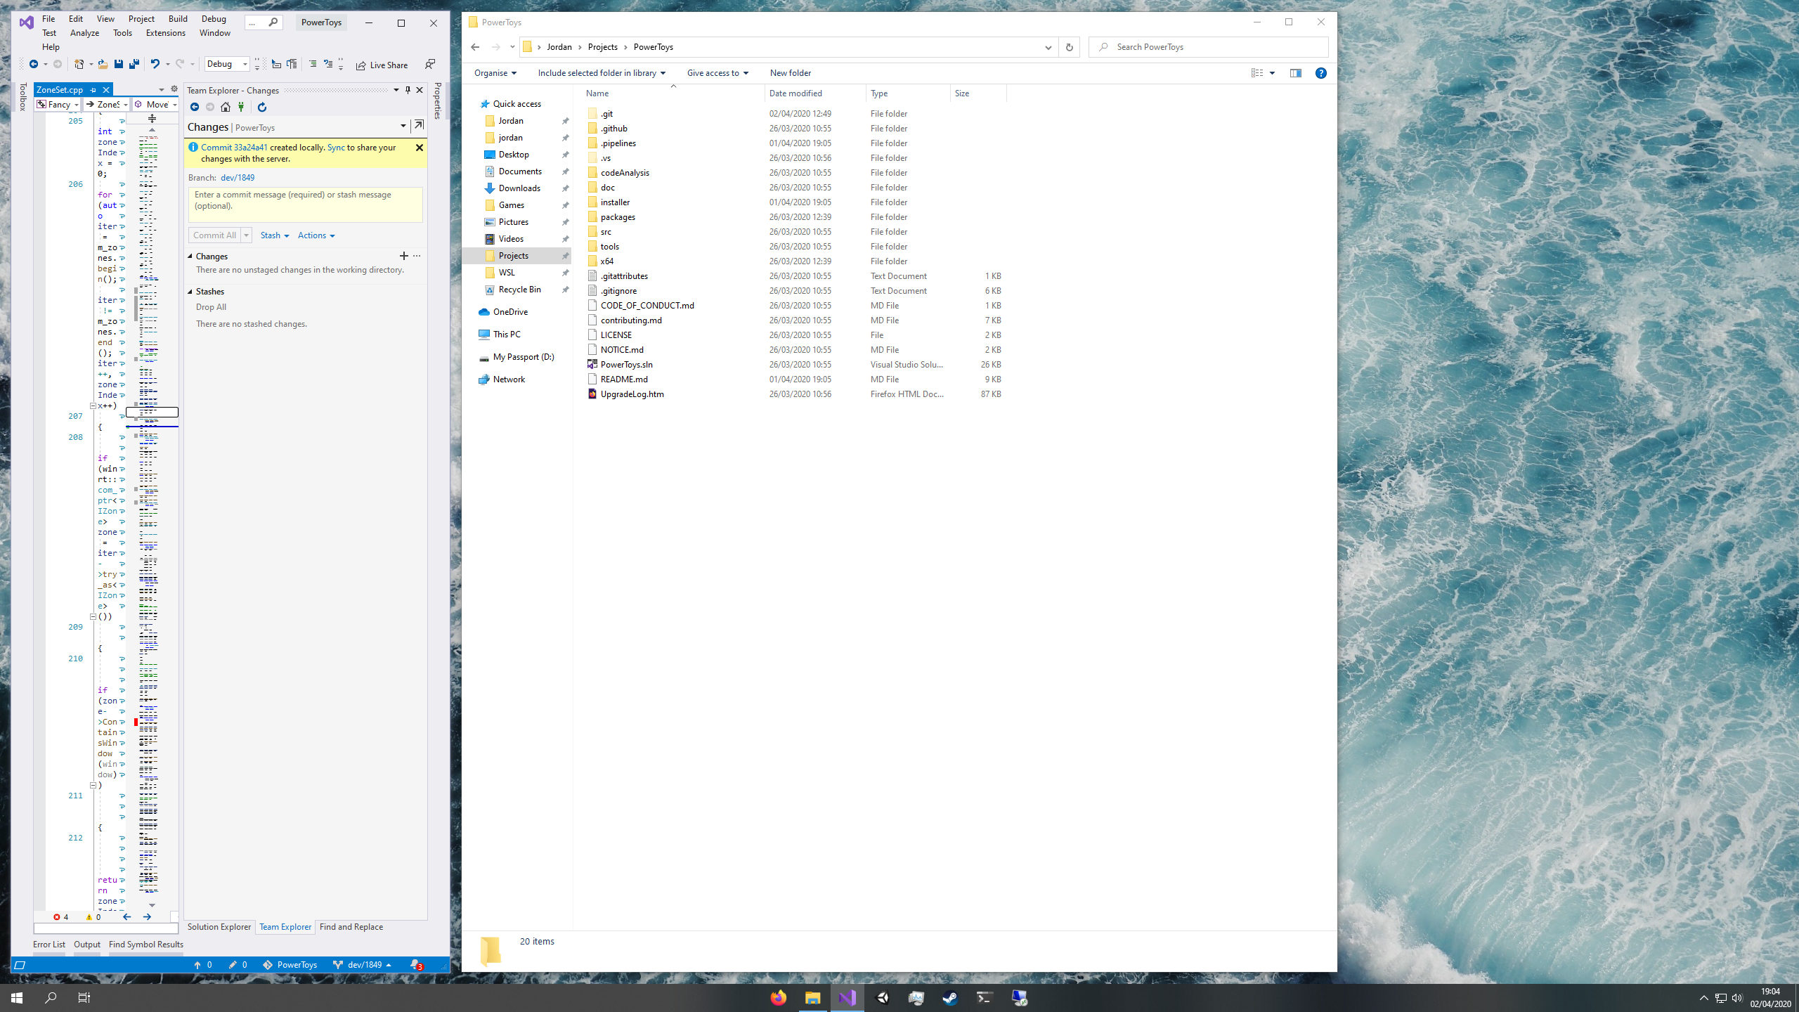This screenshot has width=1799, height=1012.
Task: Click the green Manage Connections plug icon
Action: tap(241, 108)
